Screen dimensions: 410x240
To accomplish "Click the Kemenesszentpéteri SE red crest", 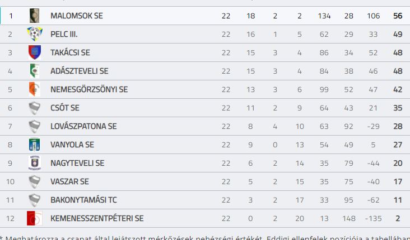I will pos(35,218).
